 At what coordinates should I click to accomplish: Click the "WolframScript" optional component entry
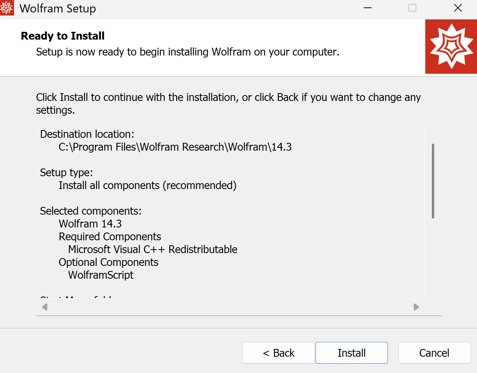[x=101, y=275]
